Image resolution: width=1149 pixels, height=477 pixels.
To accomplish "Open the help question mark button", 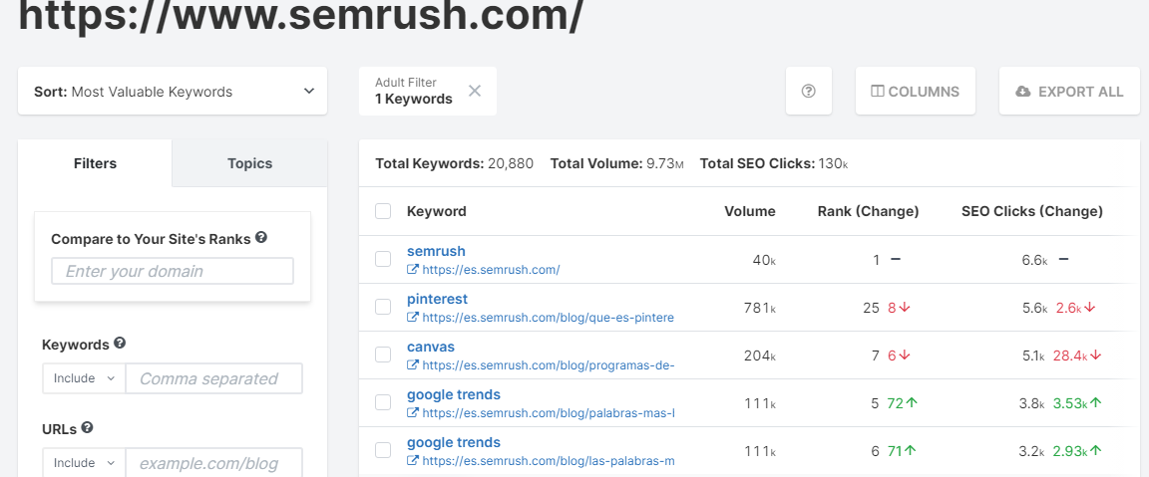I will [808, 92].
